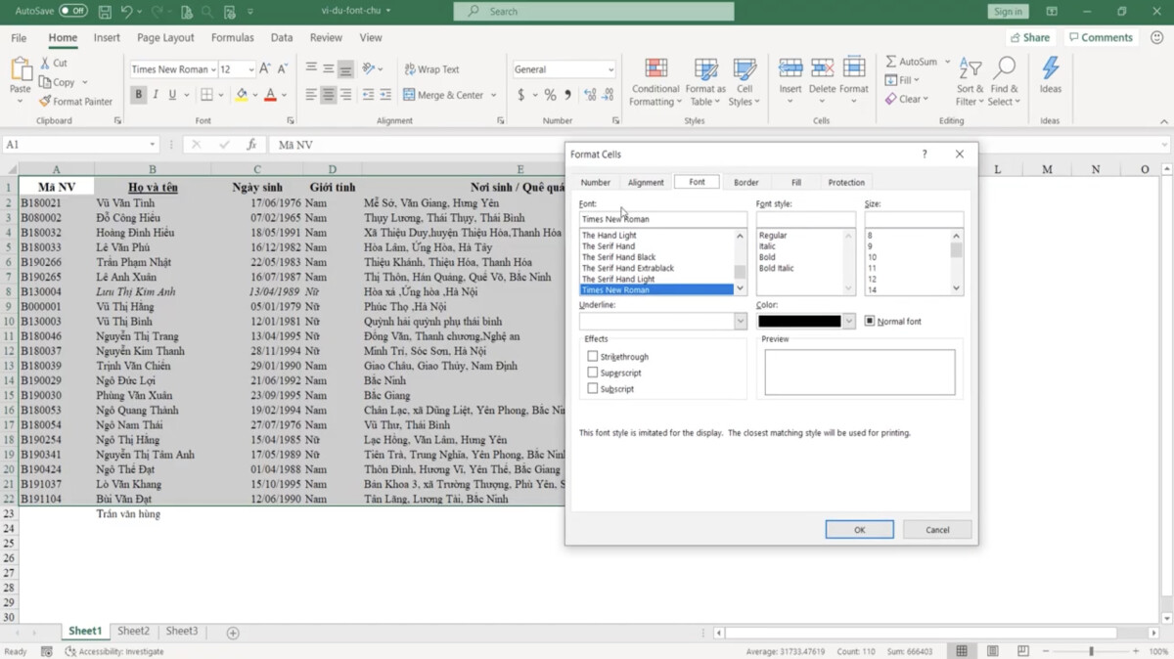
Task: Open the Comments pane button
Action: (1101, 37)
